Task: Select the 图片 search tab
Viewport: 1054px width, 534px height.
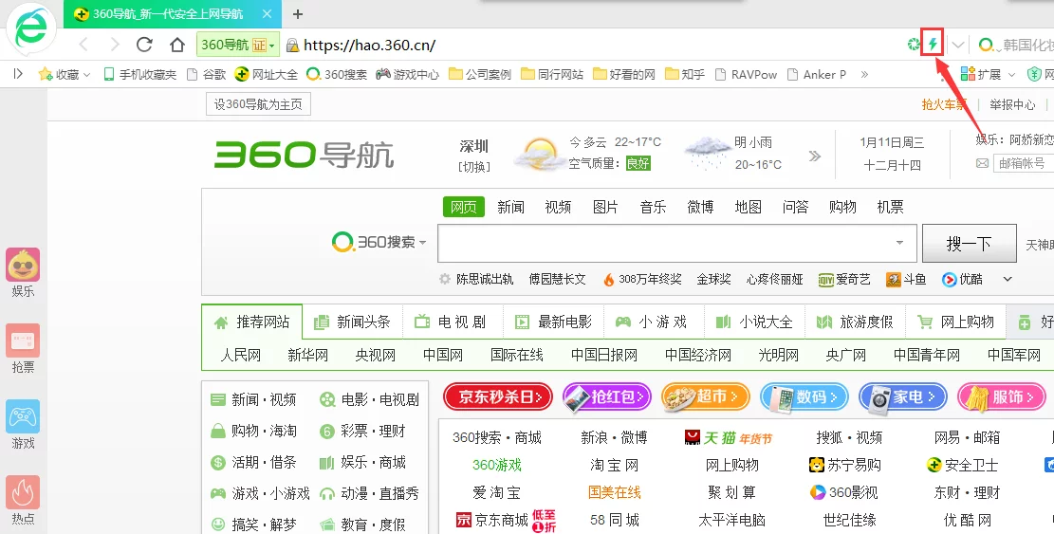Action: click(605, 207)
